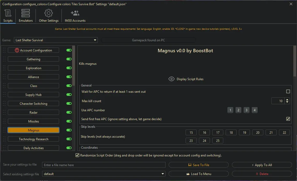Toggle skip level 22
This screenshot has height=181, width=297.
tap(284, 132)
